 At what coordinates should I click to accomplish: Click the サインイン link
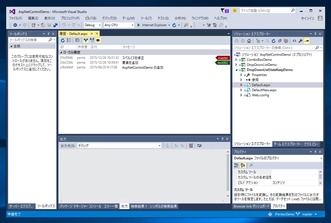[x=307, y=18]
